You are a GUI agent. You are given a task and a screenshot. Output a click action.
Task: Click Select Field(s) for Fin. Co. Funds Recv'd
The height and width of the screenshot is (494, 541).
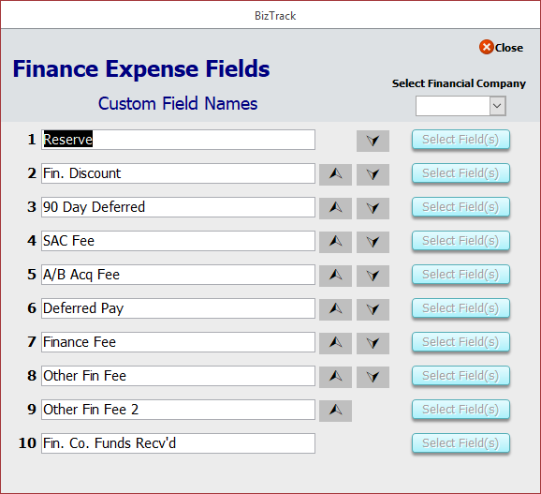461,443
